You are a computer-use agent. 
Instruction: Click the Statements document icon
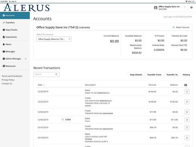tap(4, 37)
